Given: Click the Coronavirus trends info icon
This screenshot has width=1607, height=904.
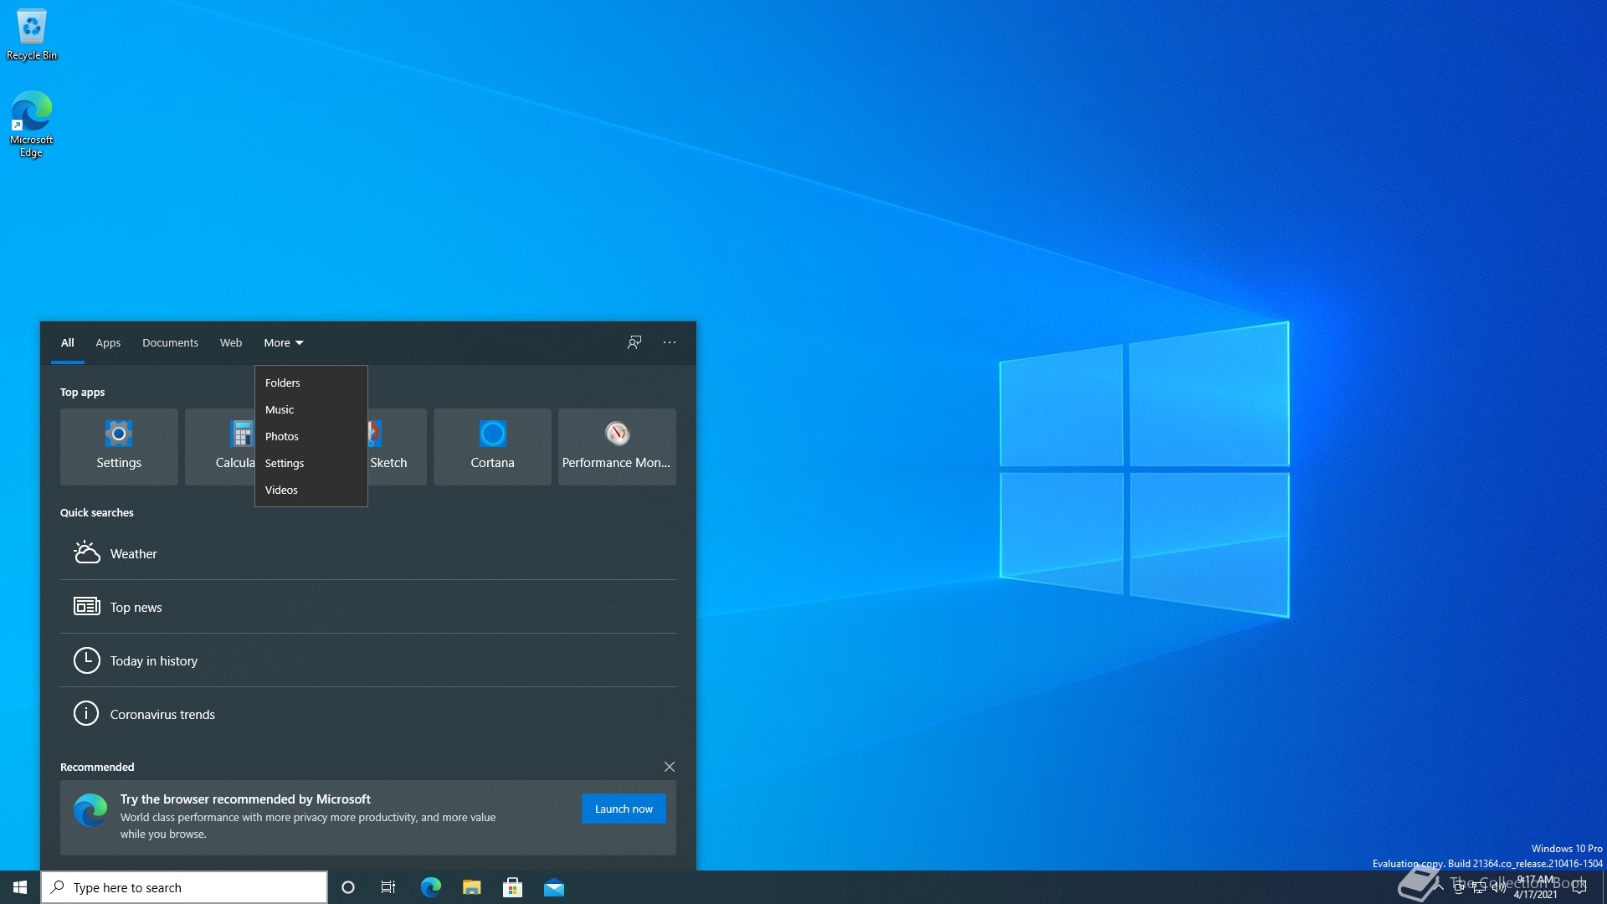Looking at the screenshot, I should [86, 713].
